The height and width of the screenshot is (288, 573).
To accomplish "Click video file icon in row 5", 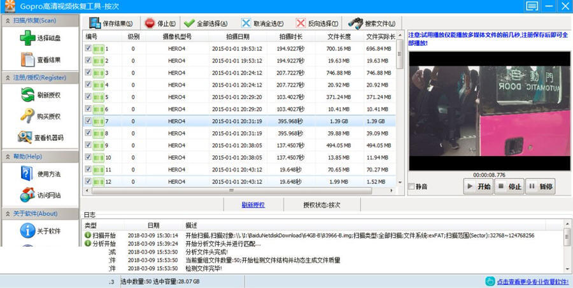I will [x=98, y=97].
